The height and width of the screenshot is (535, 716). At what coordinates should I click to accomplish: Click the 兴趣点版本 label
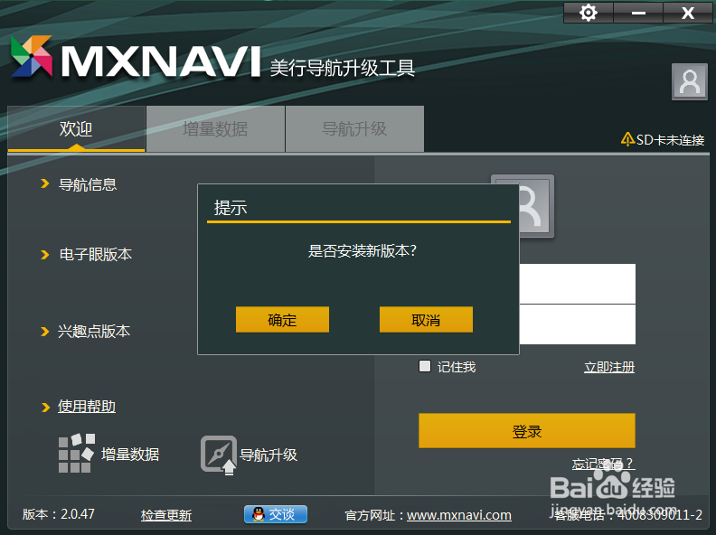pyautogui.click(x=94, y=332)
